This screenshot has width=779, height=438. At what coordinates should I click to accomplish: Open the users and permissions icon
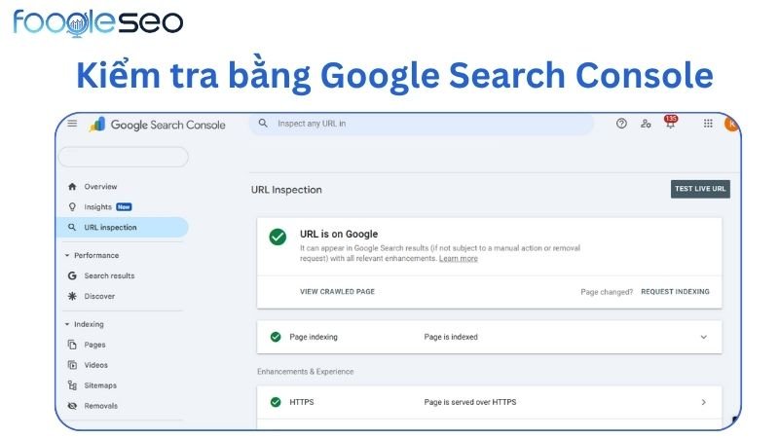[x=646, y=124]
